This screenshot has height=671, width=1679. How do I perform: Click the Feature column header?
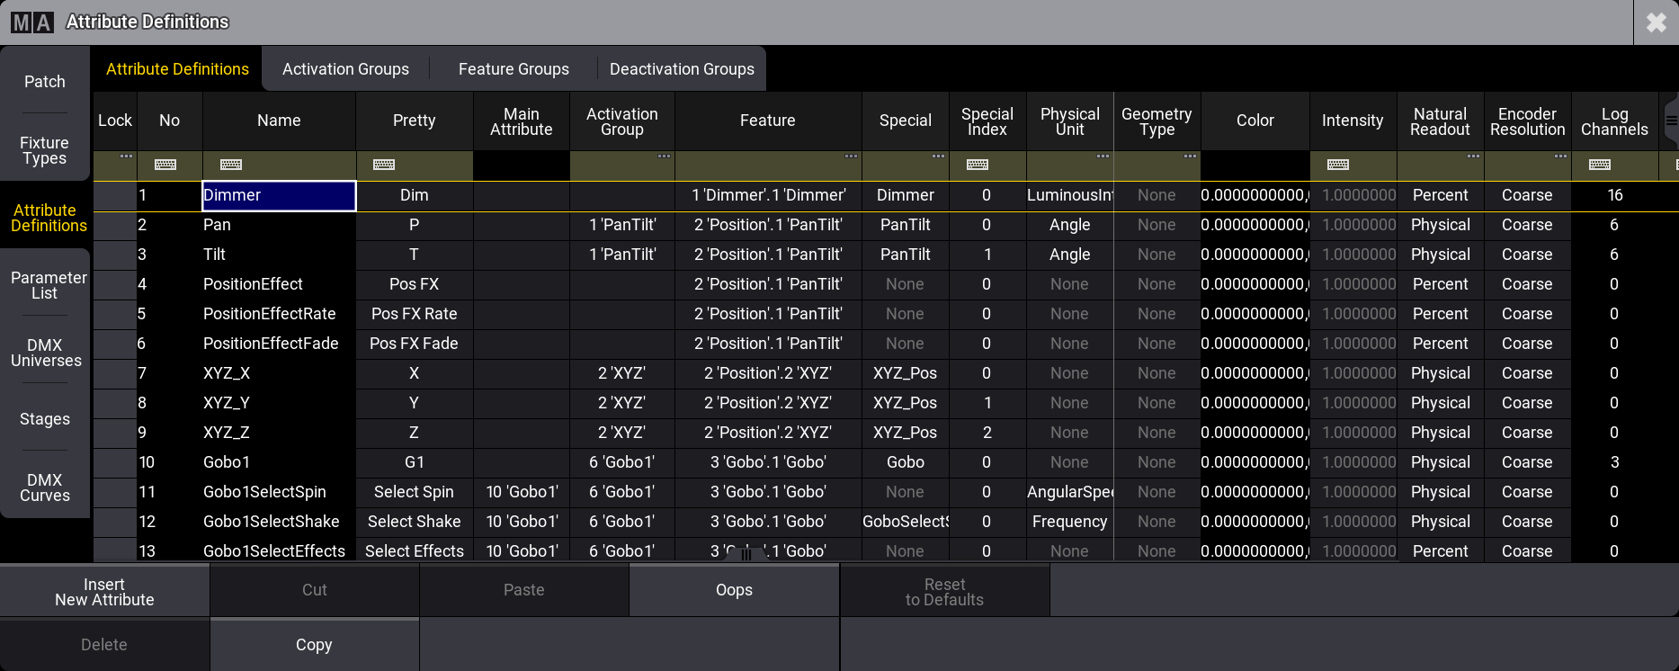(768, 121)
